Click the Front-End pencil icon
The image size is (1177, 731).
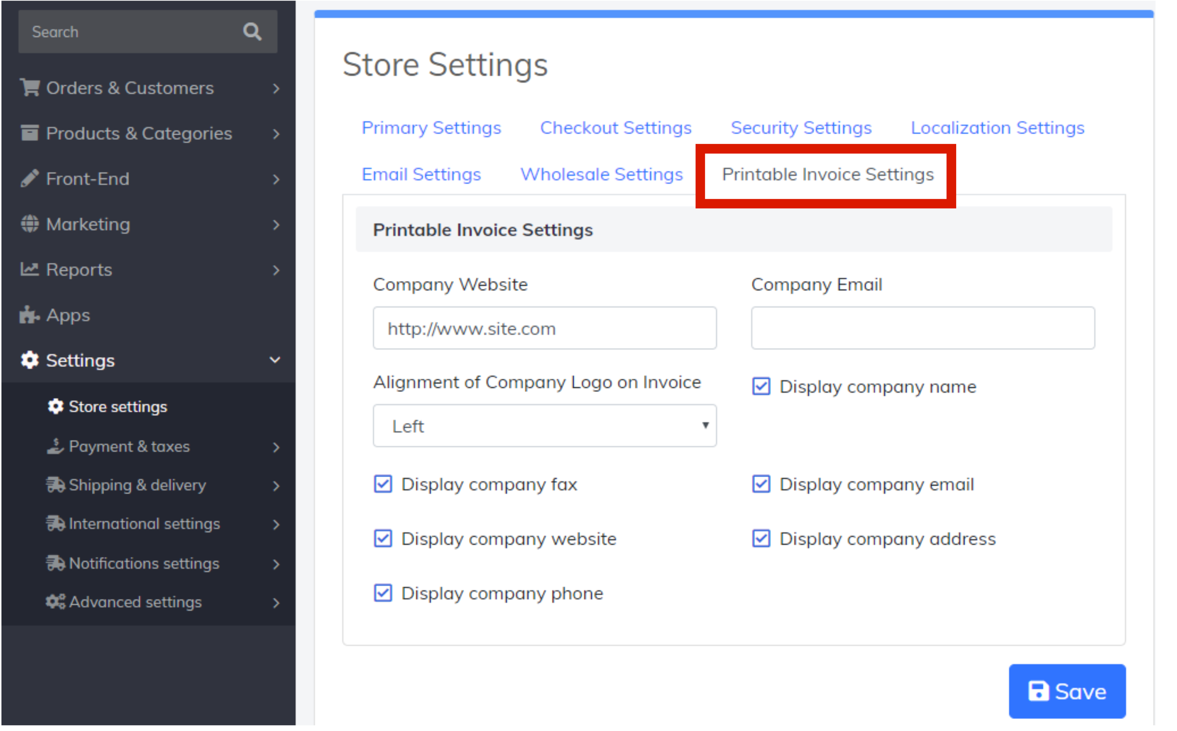pos(30,179)
